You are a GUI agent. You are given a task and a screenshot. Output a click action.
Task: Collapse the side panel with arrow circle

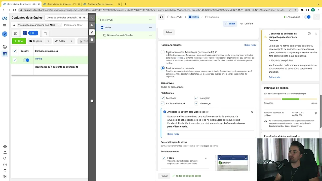tap(92, 101)
